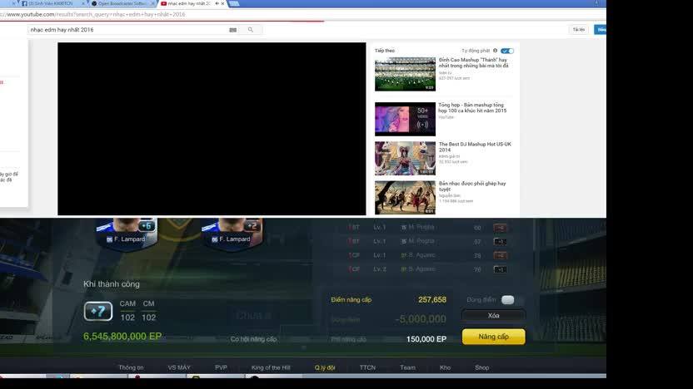Open The Best DJ Mashup Hot US-UK title

click(x=475, y=147)
